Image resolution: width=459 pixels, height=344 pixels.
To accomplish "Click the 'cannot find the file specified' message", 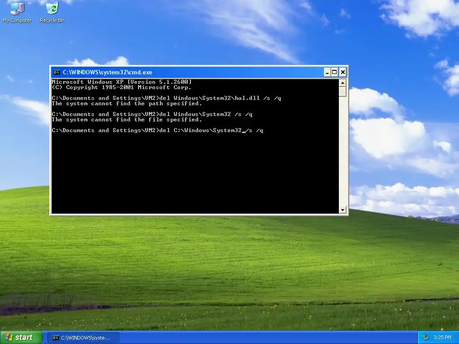I will [x=127, y=120].
